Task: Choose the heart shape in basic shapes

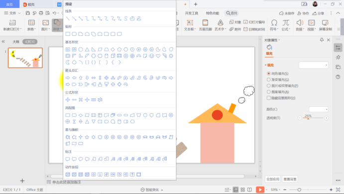Action: coord(158,56)
